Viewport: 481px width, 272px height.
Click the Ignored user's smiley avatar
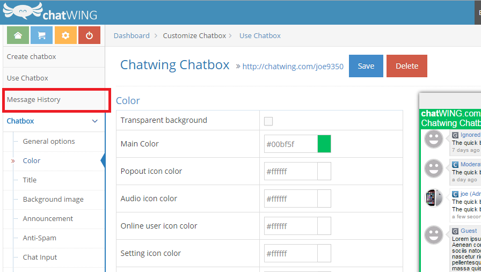coord(433,139)
